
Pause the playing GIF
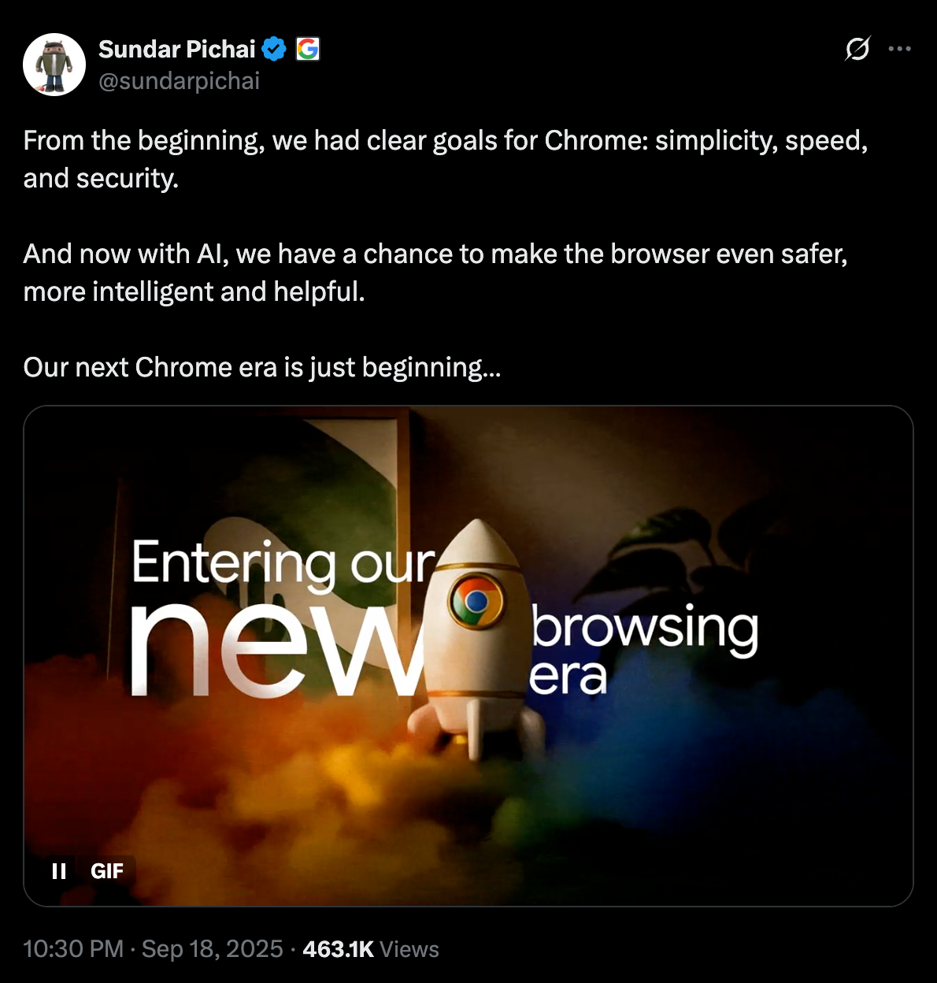pos(59,871)
